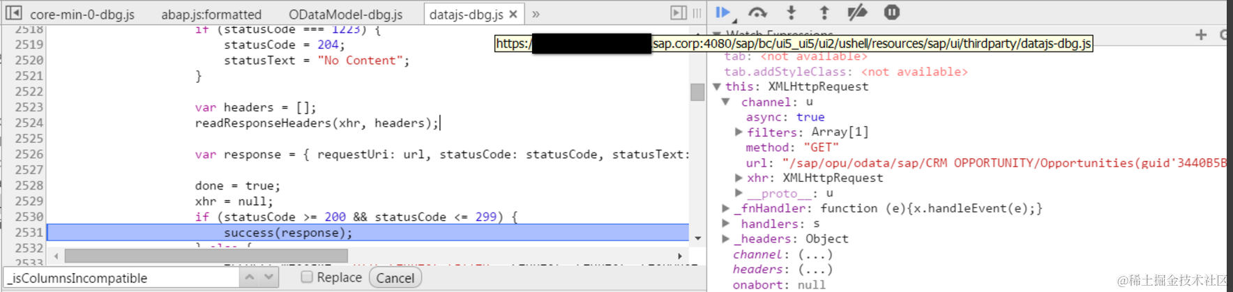This screenshot has width=1233, height=292.
Task: Select the datajs-dbg.js tab
Action: (466, 14)
